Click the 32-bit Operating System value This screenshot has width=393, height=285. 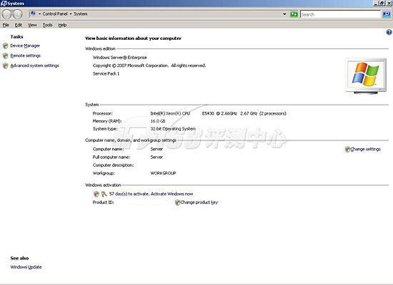pyautogui.click(x=173, y=129)
